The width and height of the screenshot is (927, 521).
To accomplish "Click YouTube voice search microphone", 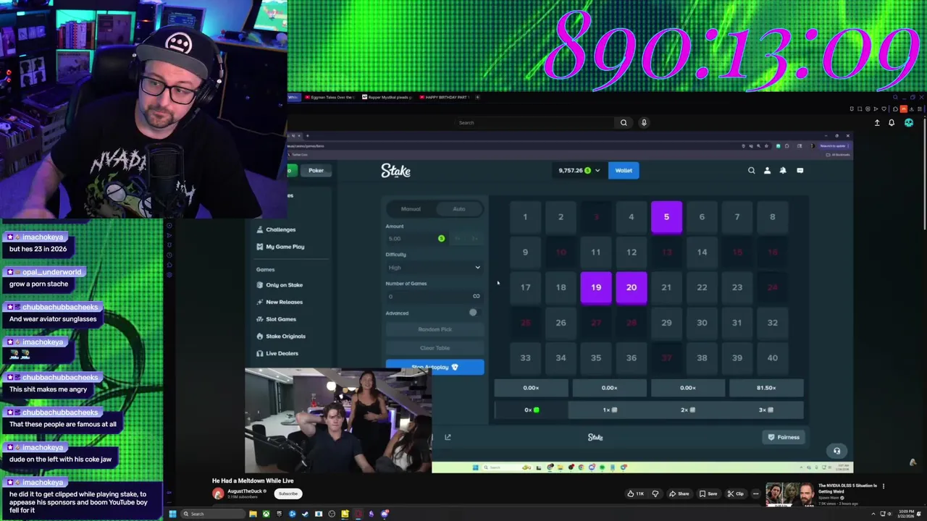I will (644, 122).
